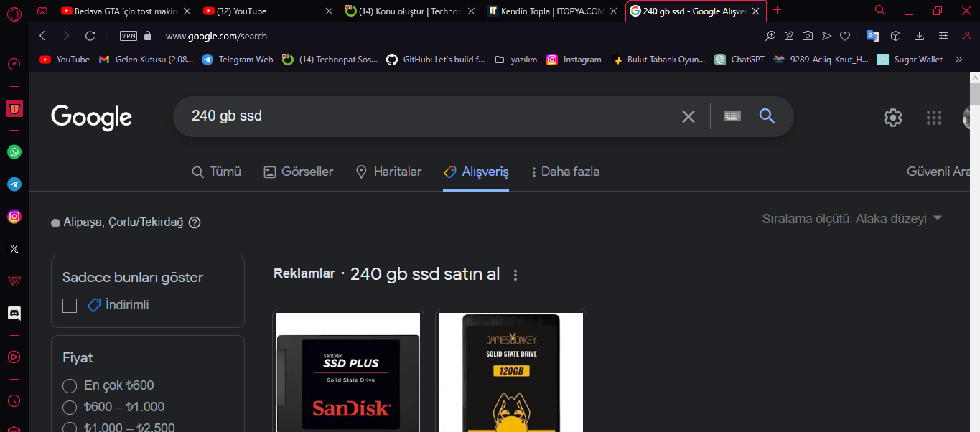
Task: Open a new tab with plus button
Action: pyautogui.click(x=777, y=10)
